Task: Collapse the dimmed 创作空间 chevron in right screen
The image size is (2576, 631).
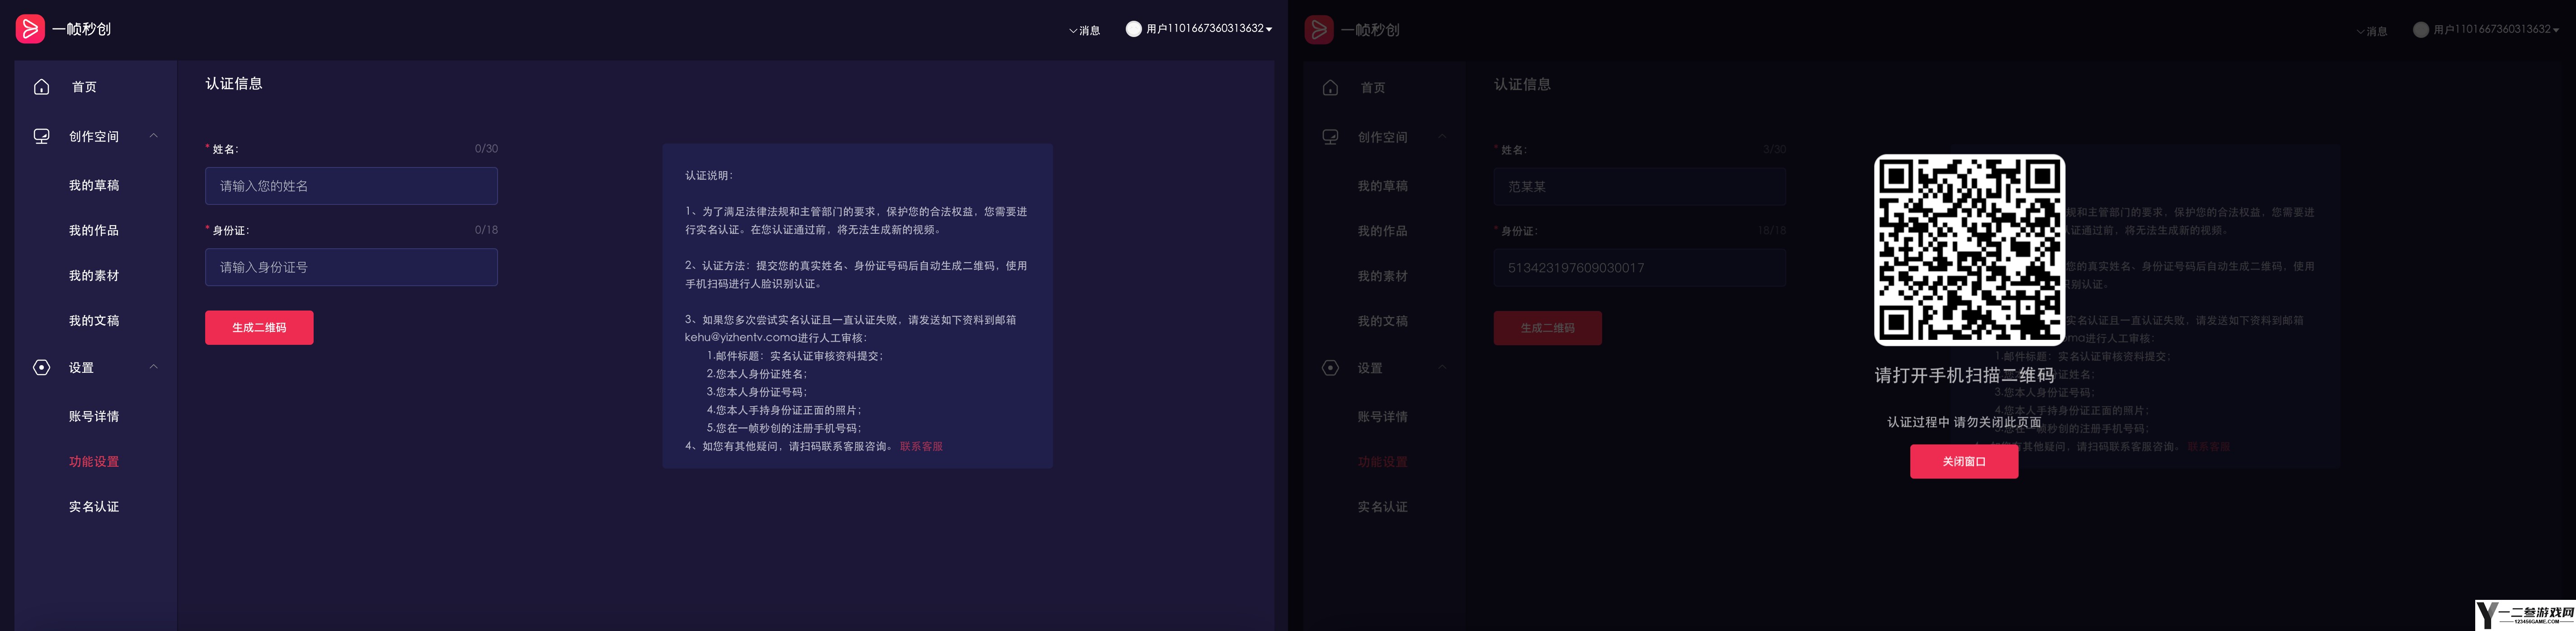Action: 1442,136
